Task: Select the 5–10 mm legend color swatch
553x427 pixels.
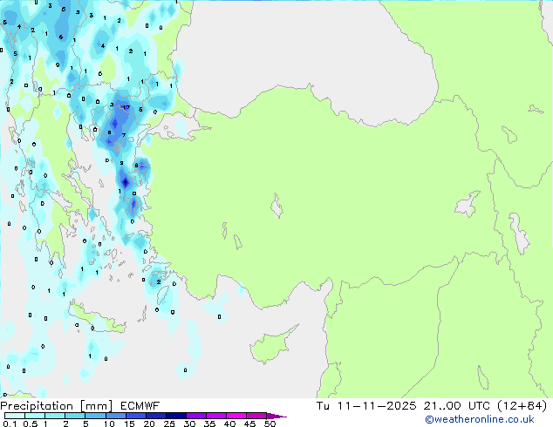Action: click(95, 416)
